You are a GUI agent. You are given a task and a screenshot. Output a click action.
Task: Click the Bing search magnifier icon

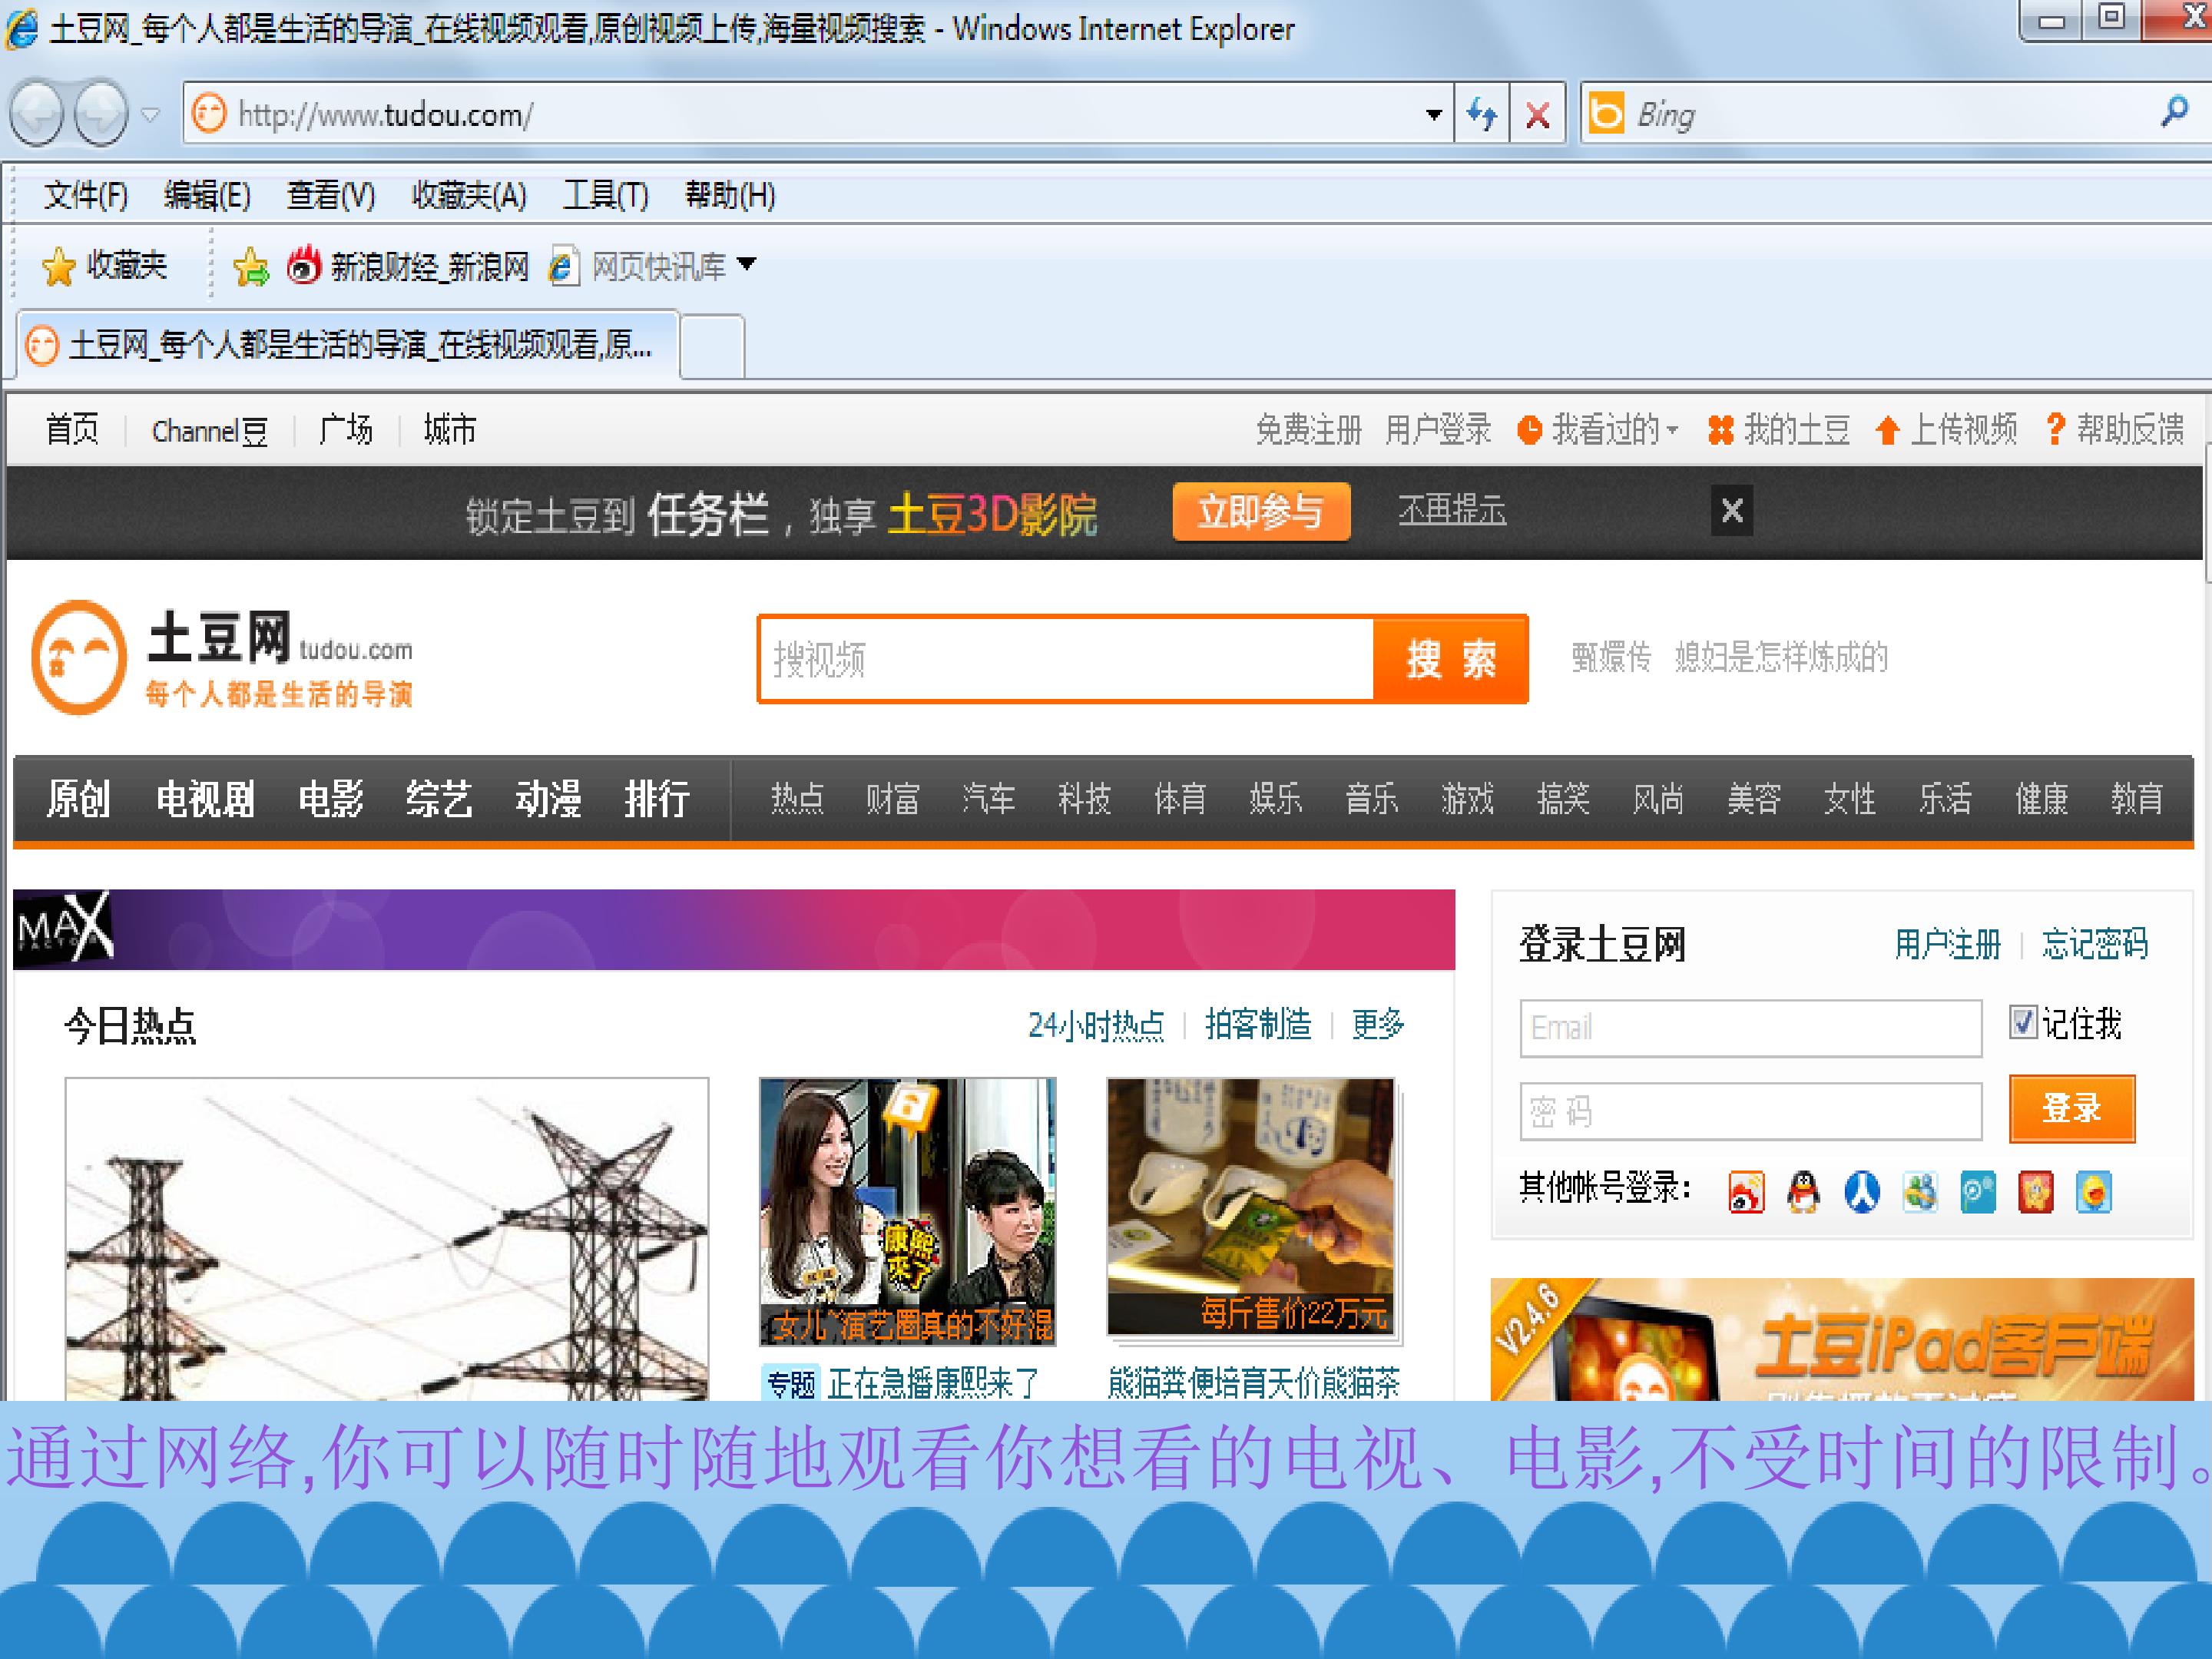point(2173,113)
